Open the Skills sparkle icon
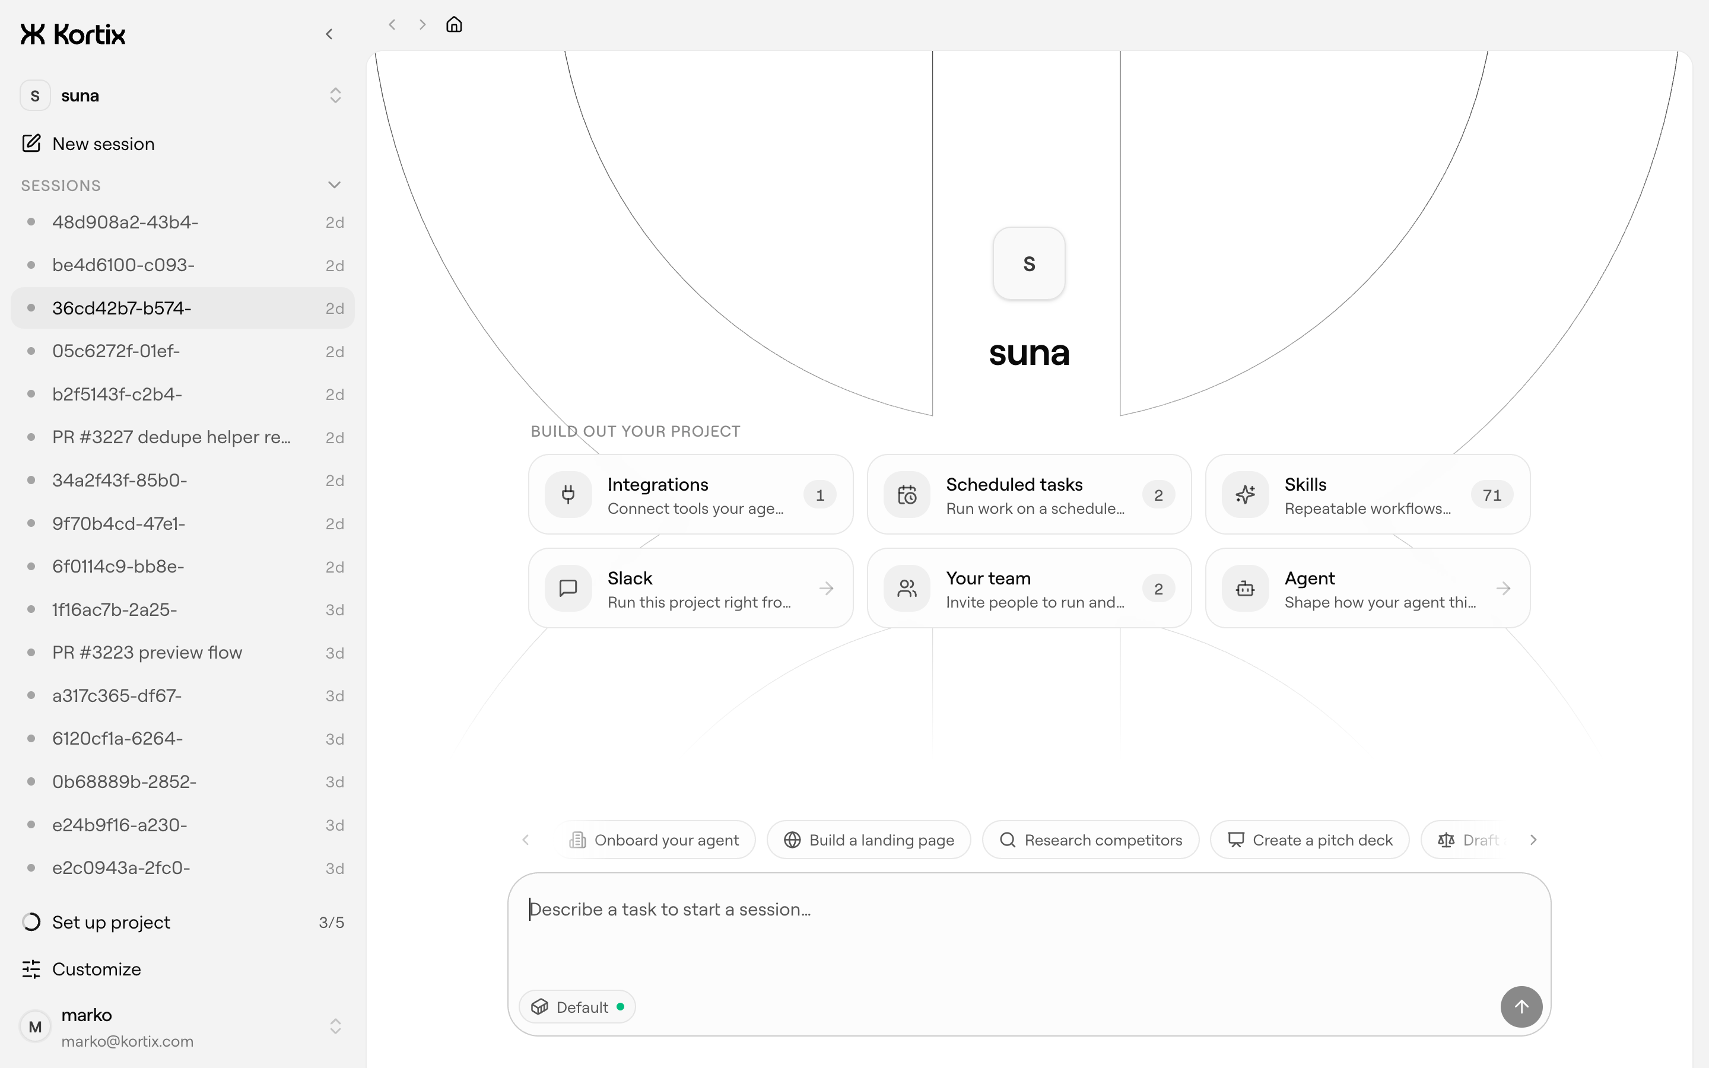Screen dimensions: 1709x1068 (x=1245, y=494)
